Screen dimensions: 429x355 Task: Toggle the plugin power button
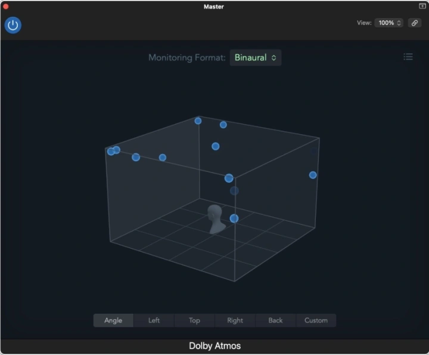point(13,25)
